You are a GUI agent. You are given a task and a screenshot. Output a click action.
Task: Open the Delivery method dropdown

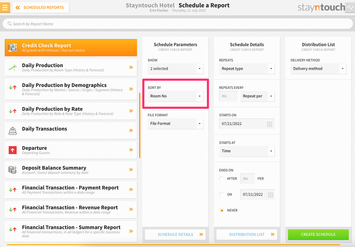[318, 69]
